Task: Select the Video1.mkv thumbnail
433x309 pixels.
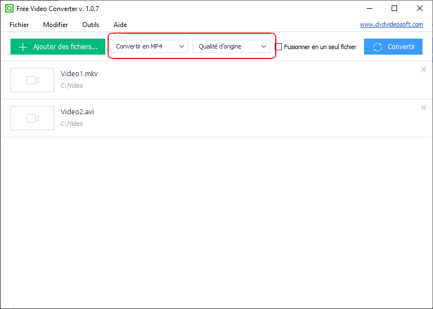Action: pos(33,80)
